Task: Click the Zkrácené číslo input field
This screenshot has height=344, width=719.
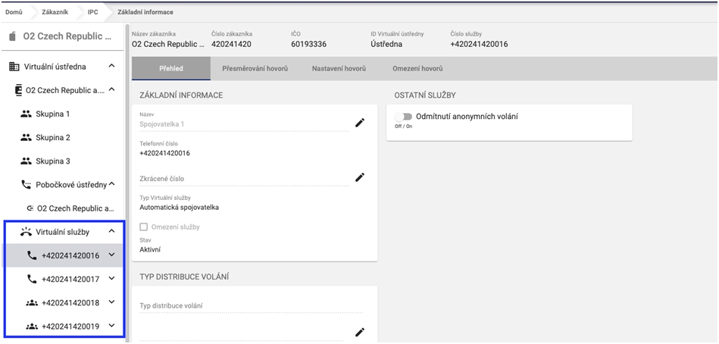Action: point(242,179)
